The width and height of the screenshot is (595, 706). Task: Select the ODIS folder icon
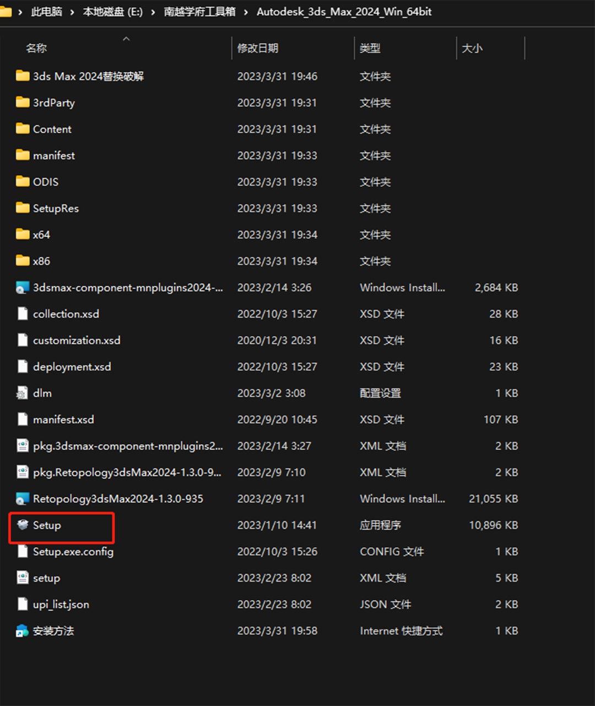click(x=23, y=182)
